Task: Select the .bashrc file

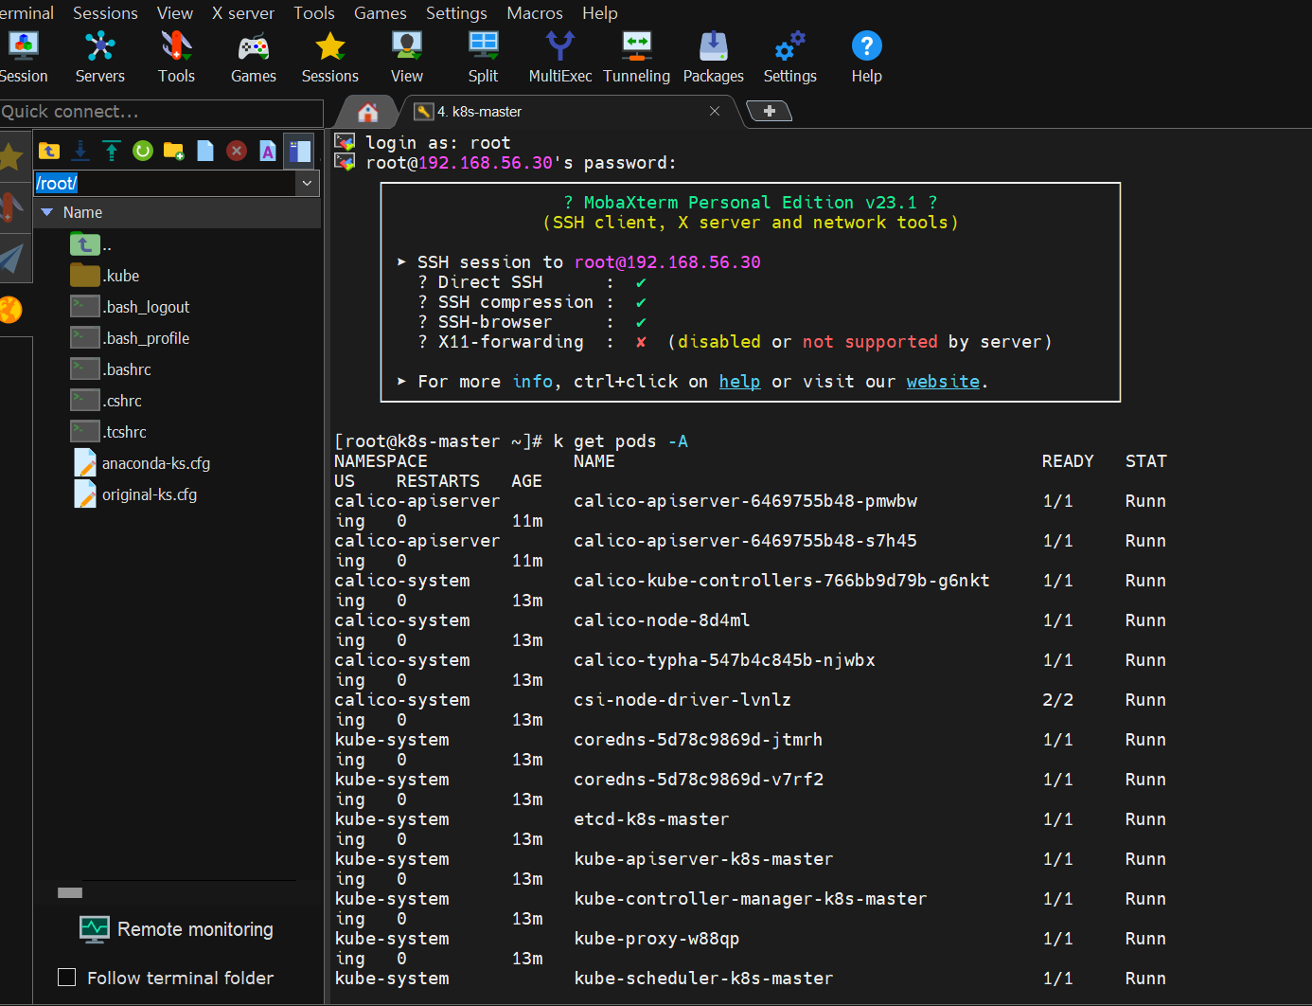Action: click(x=112, y=369)
